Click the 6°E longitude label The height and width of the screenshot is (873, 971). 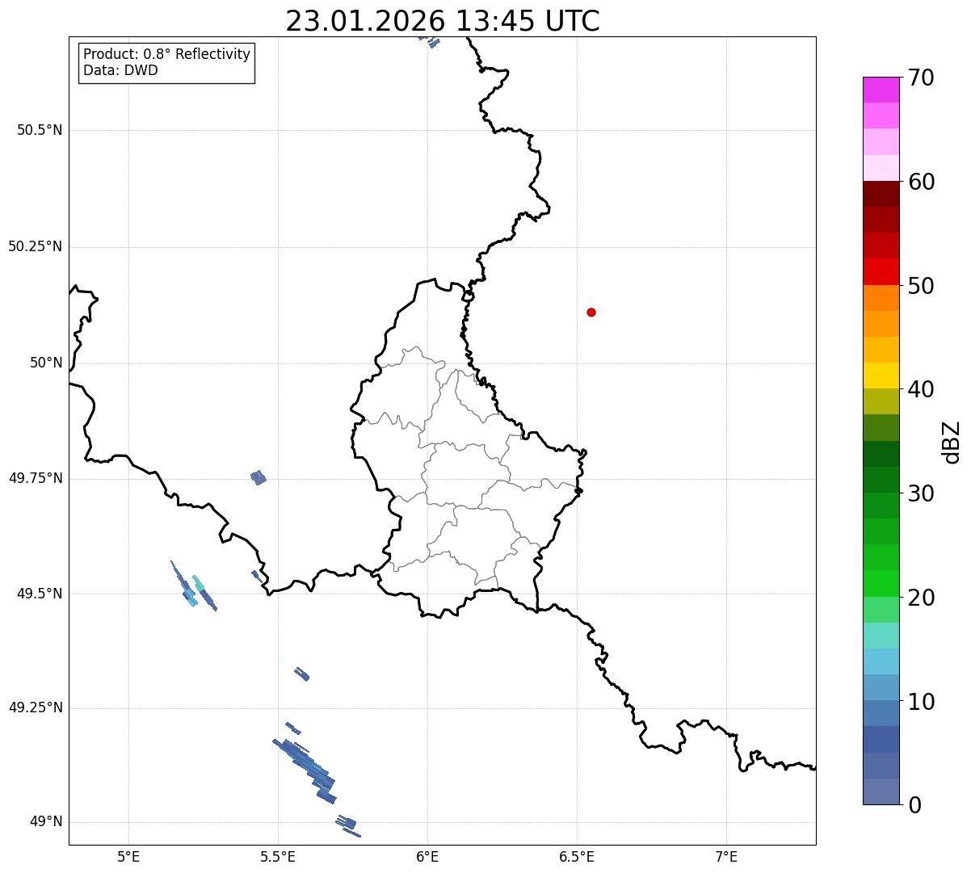[x=427, y=857]
